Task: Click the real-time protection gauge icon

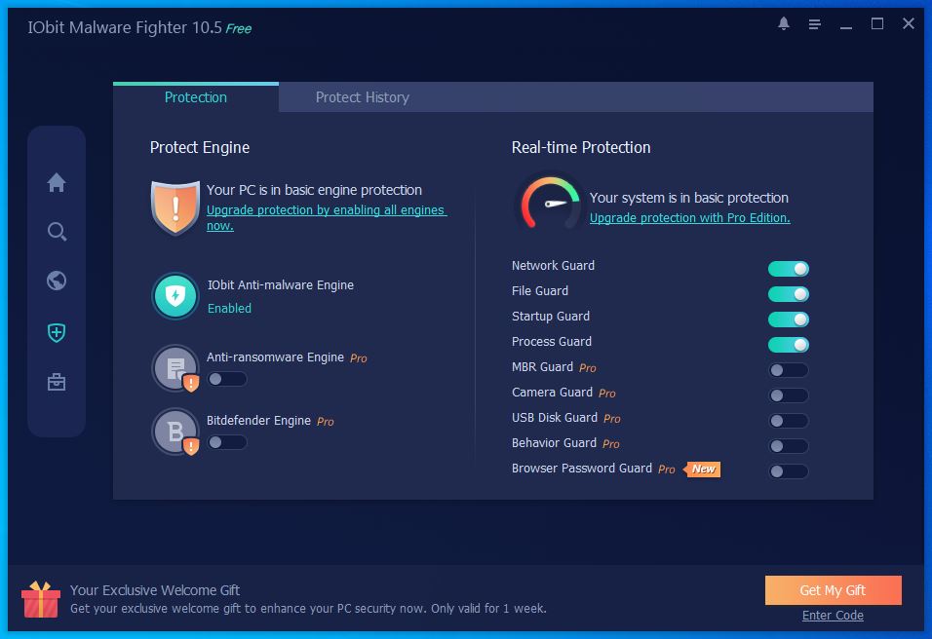Action: pyautogui.click(x=550, y=204)
